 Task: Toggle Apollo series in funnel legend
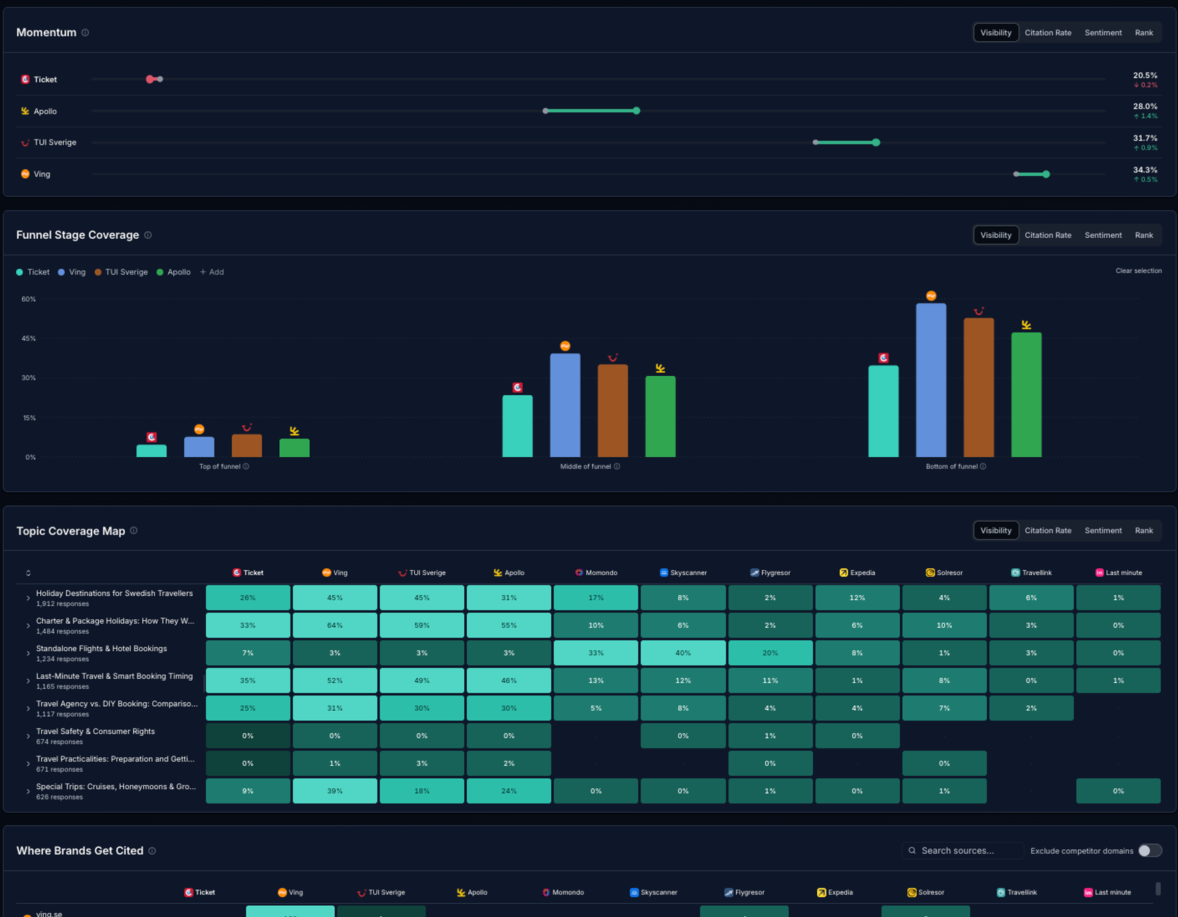tap(173, 272)
